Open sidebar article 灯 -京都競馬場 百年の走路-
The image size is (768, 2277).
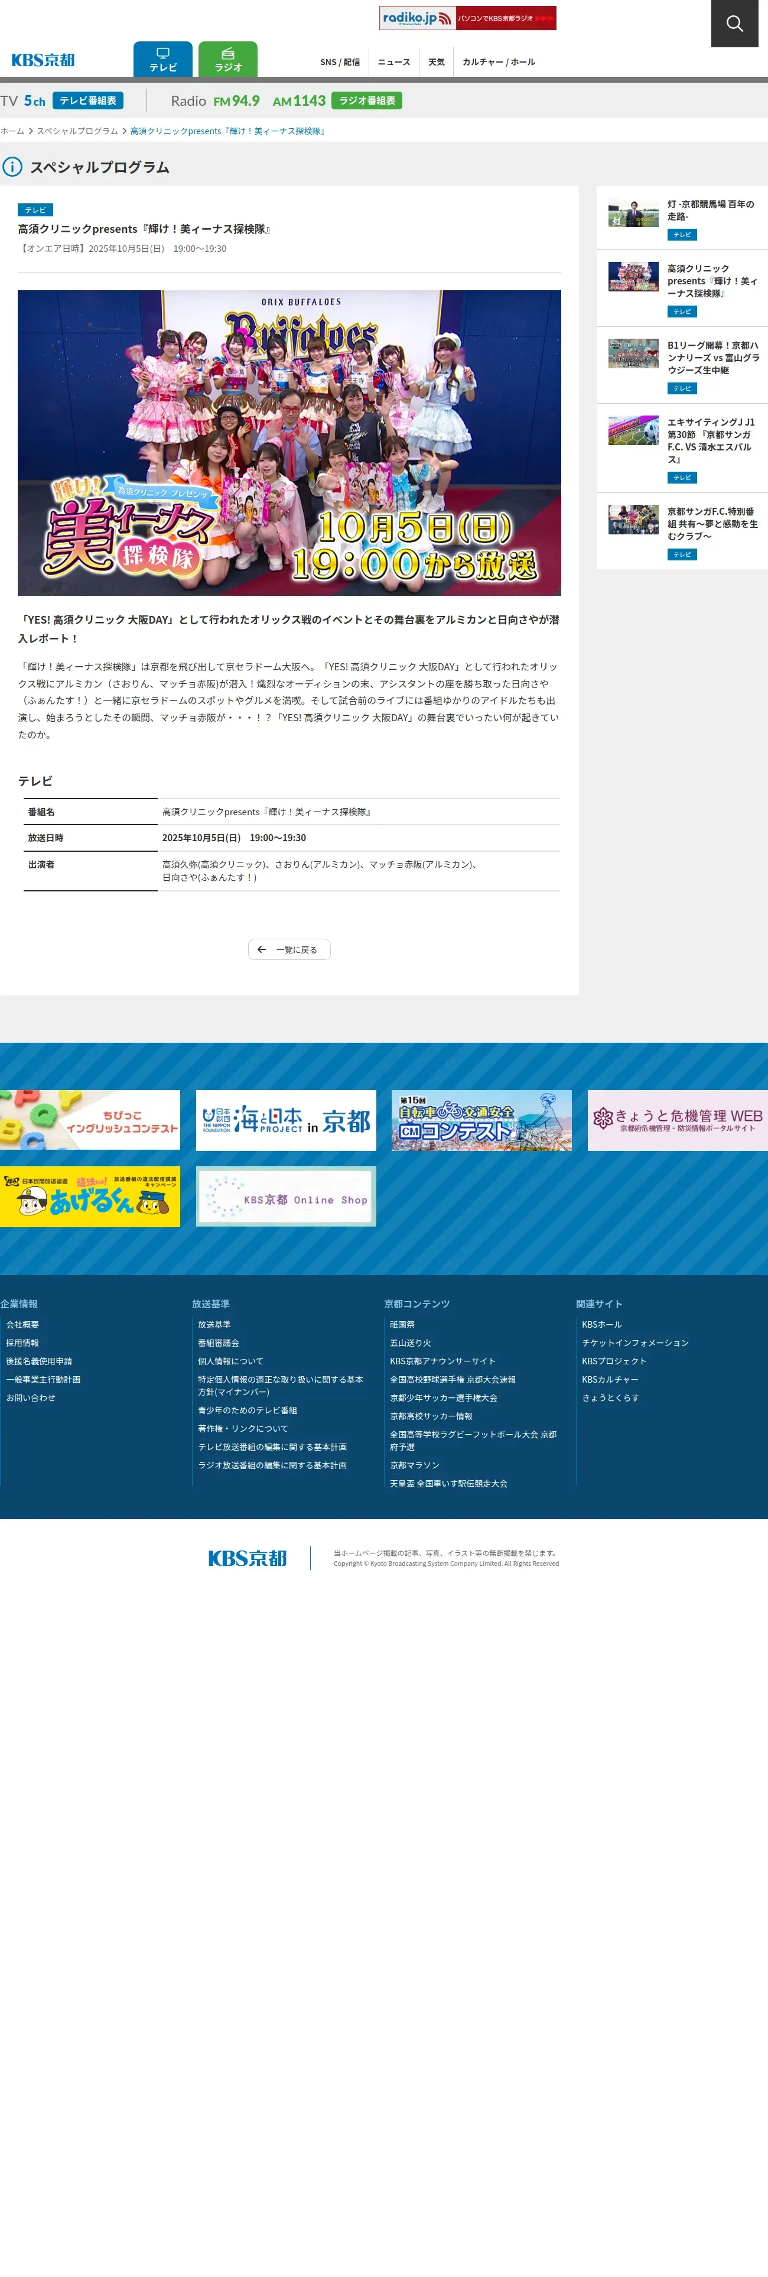[x=711, y=210]
